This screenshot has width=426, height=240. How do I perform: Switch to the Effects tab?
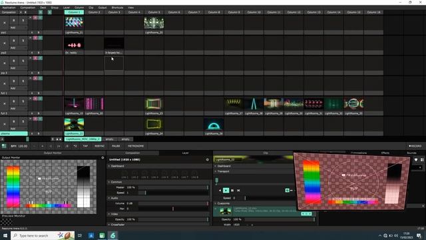point(385,153)
